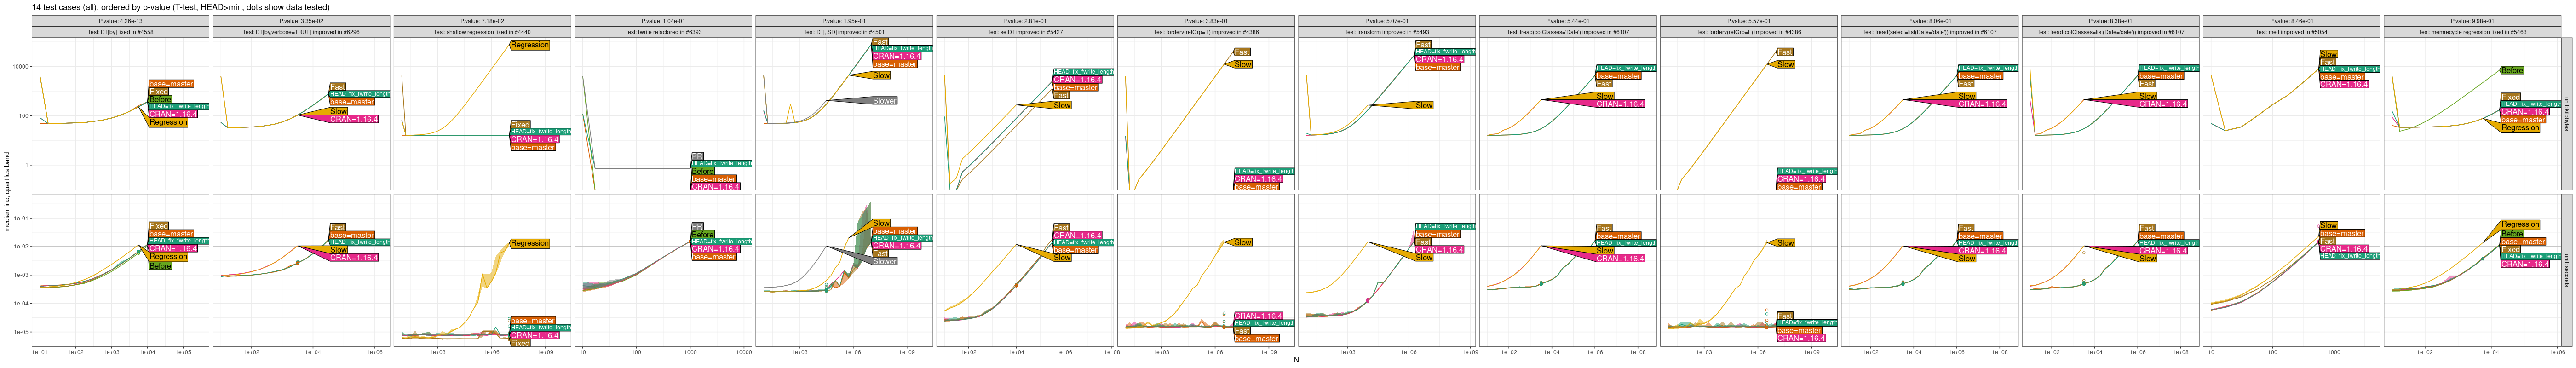Click header 'P.value: 3.35e-02'
This screenshot has height=368, width=2576.
click(301, 21)
